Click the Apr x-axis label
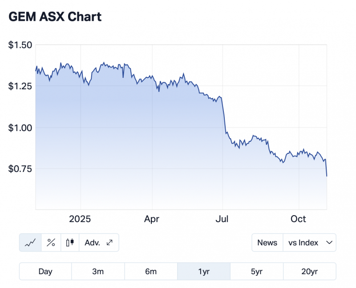This screenshot has height=288, width=356. [152, 219]
